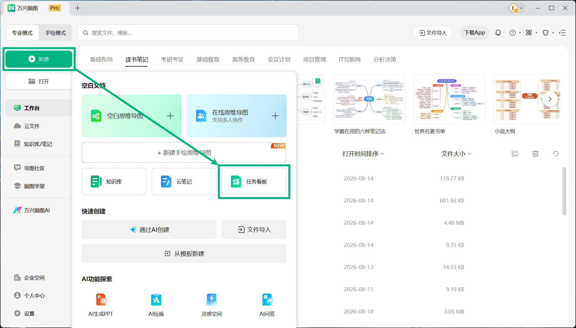Open 灵感空间 tool

212,305
